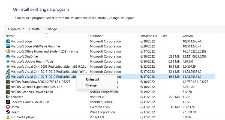Click version 22.121.0605.0002 cell
Image resolution: width=225 pixels, height=120 pixels.
pos(194,56)
